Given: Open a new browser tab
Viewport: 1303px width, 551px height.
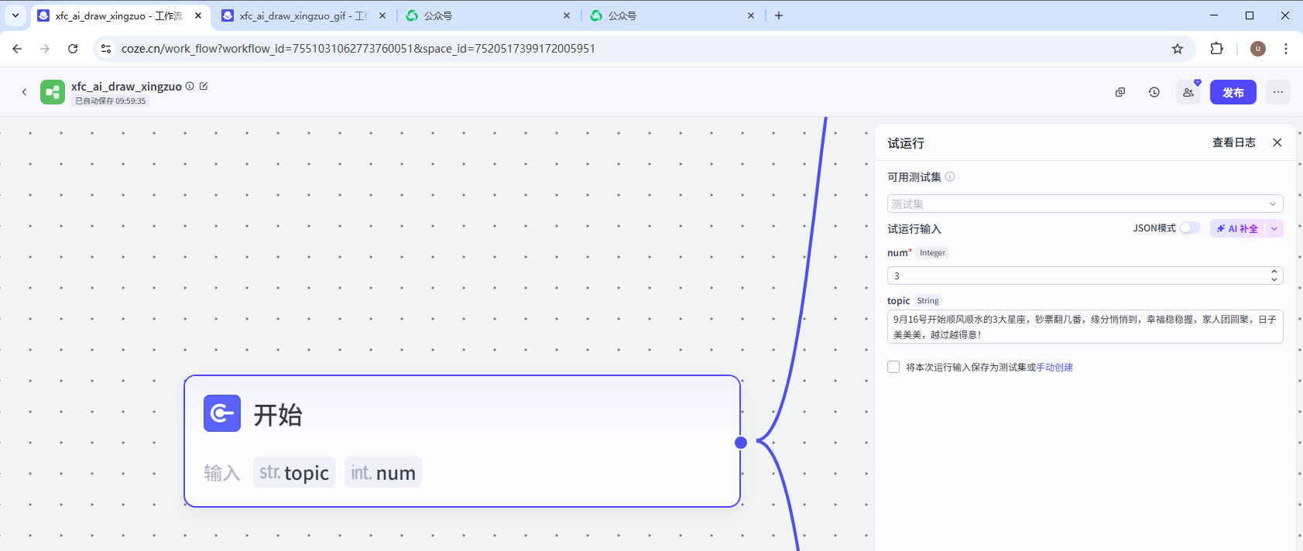Looking at the screenshot, I should (779, 15).
